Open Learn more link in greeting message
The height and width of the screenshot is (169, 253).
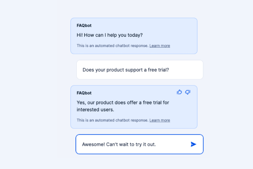[159, 46]
